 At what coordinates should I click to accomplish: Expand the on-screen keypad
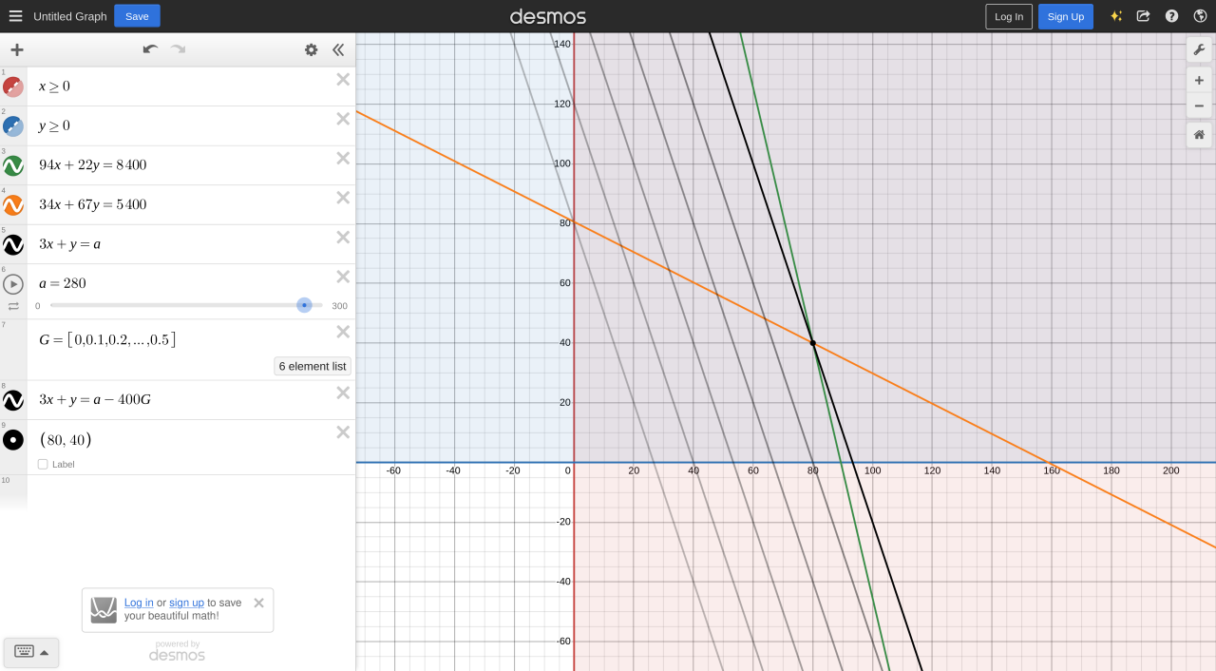point(31,652)
